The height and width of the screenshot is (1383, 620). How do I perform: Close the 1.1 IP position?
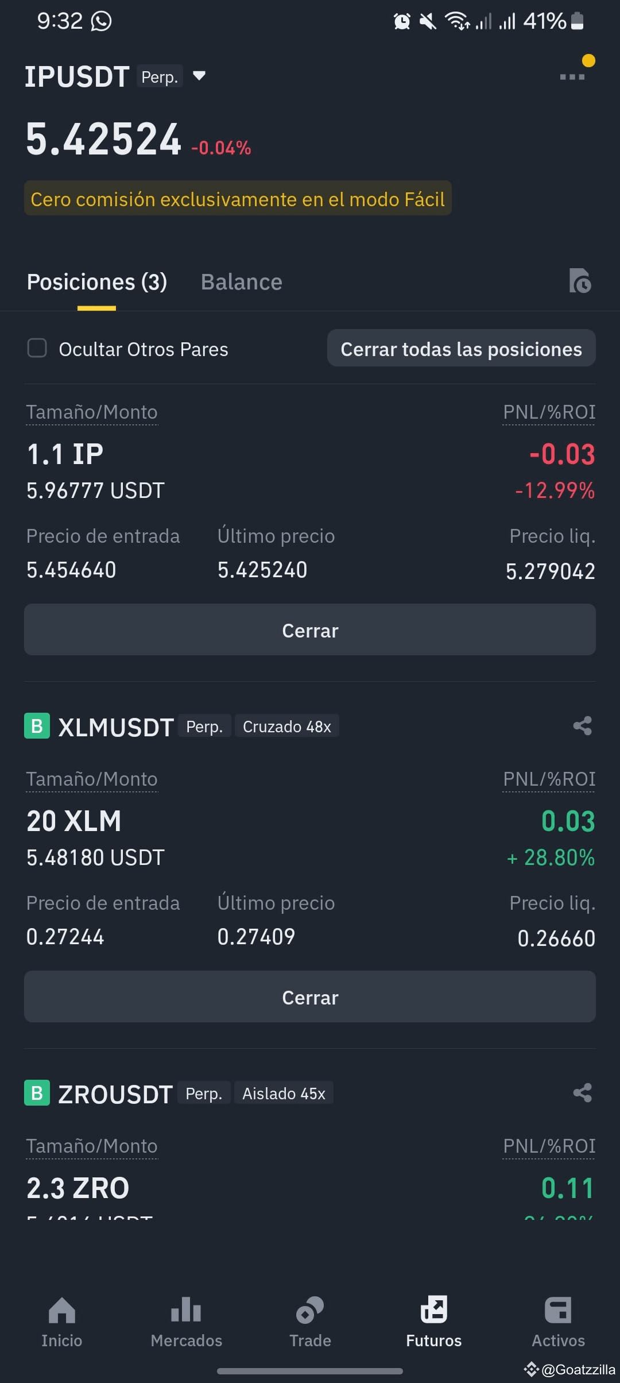[x=310, y=630]
